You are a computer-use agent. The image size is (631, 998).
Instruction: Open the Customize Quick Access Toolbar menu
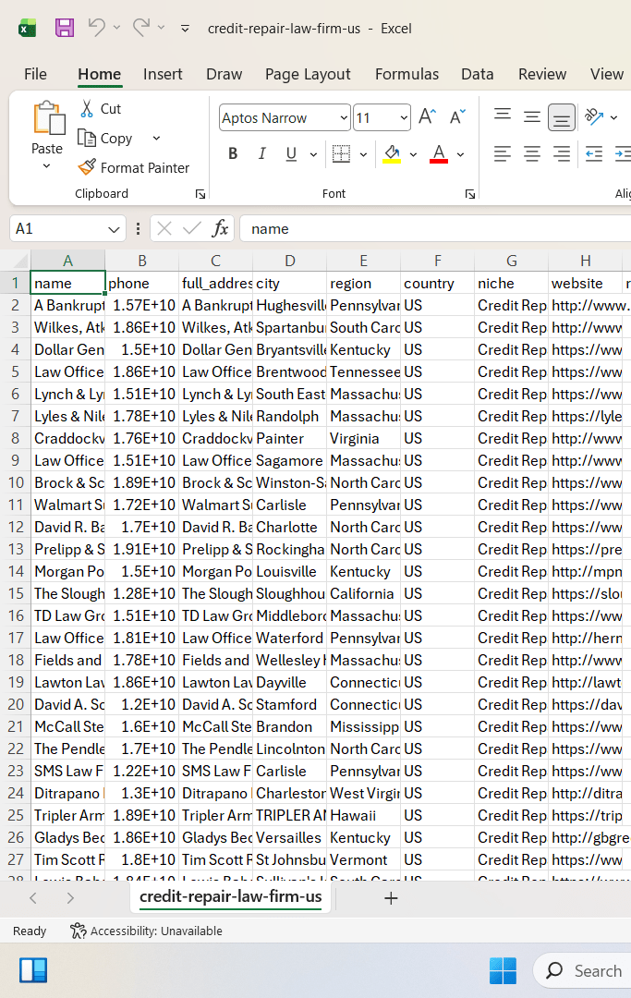[x=185, y=28]
